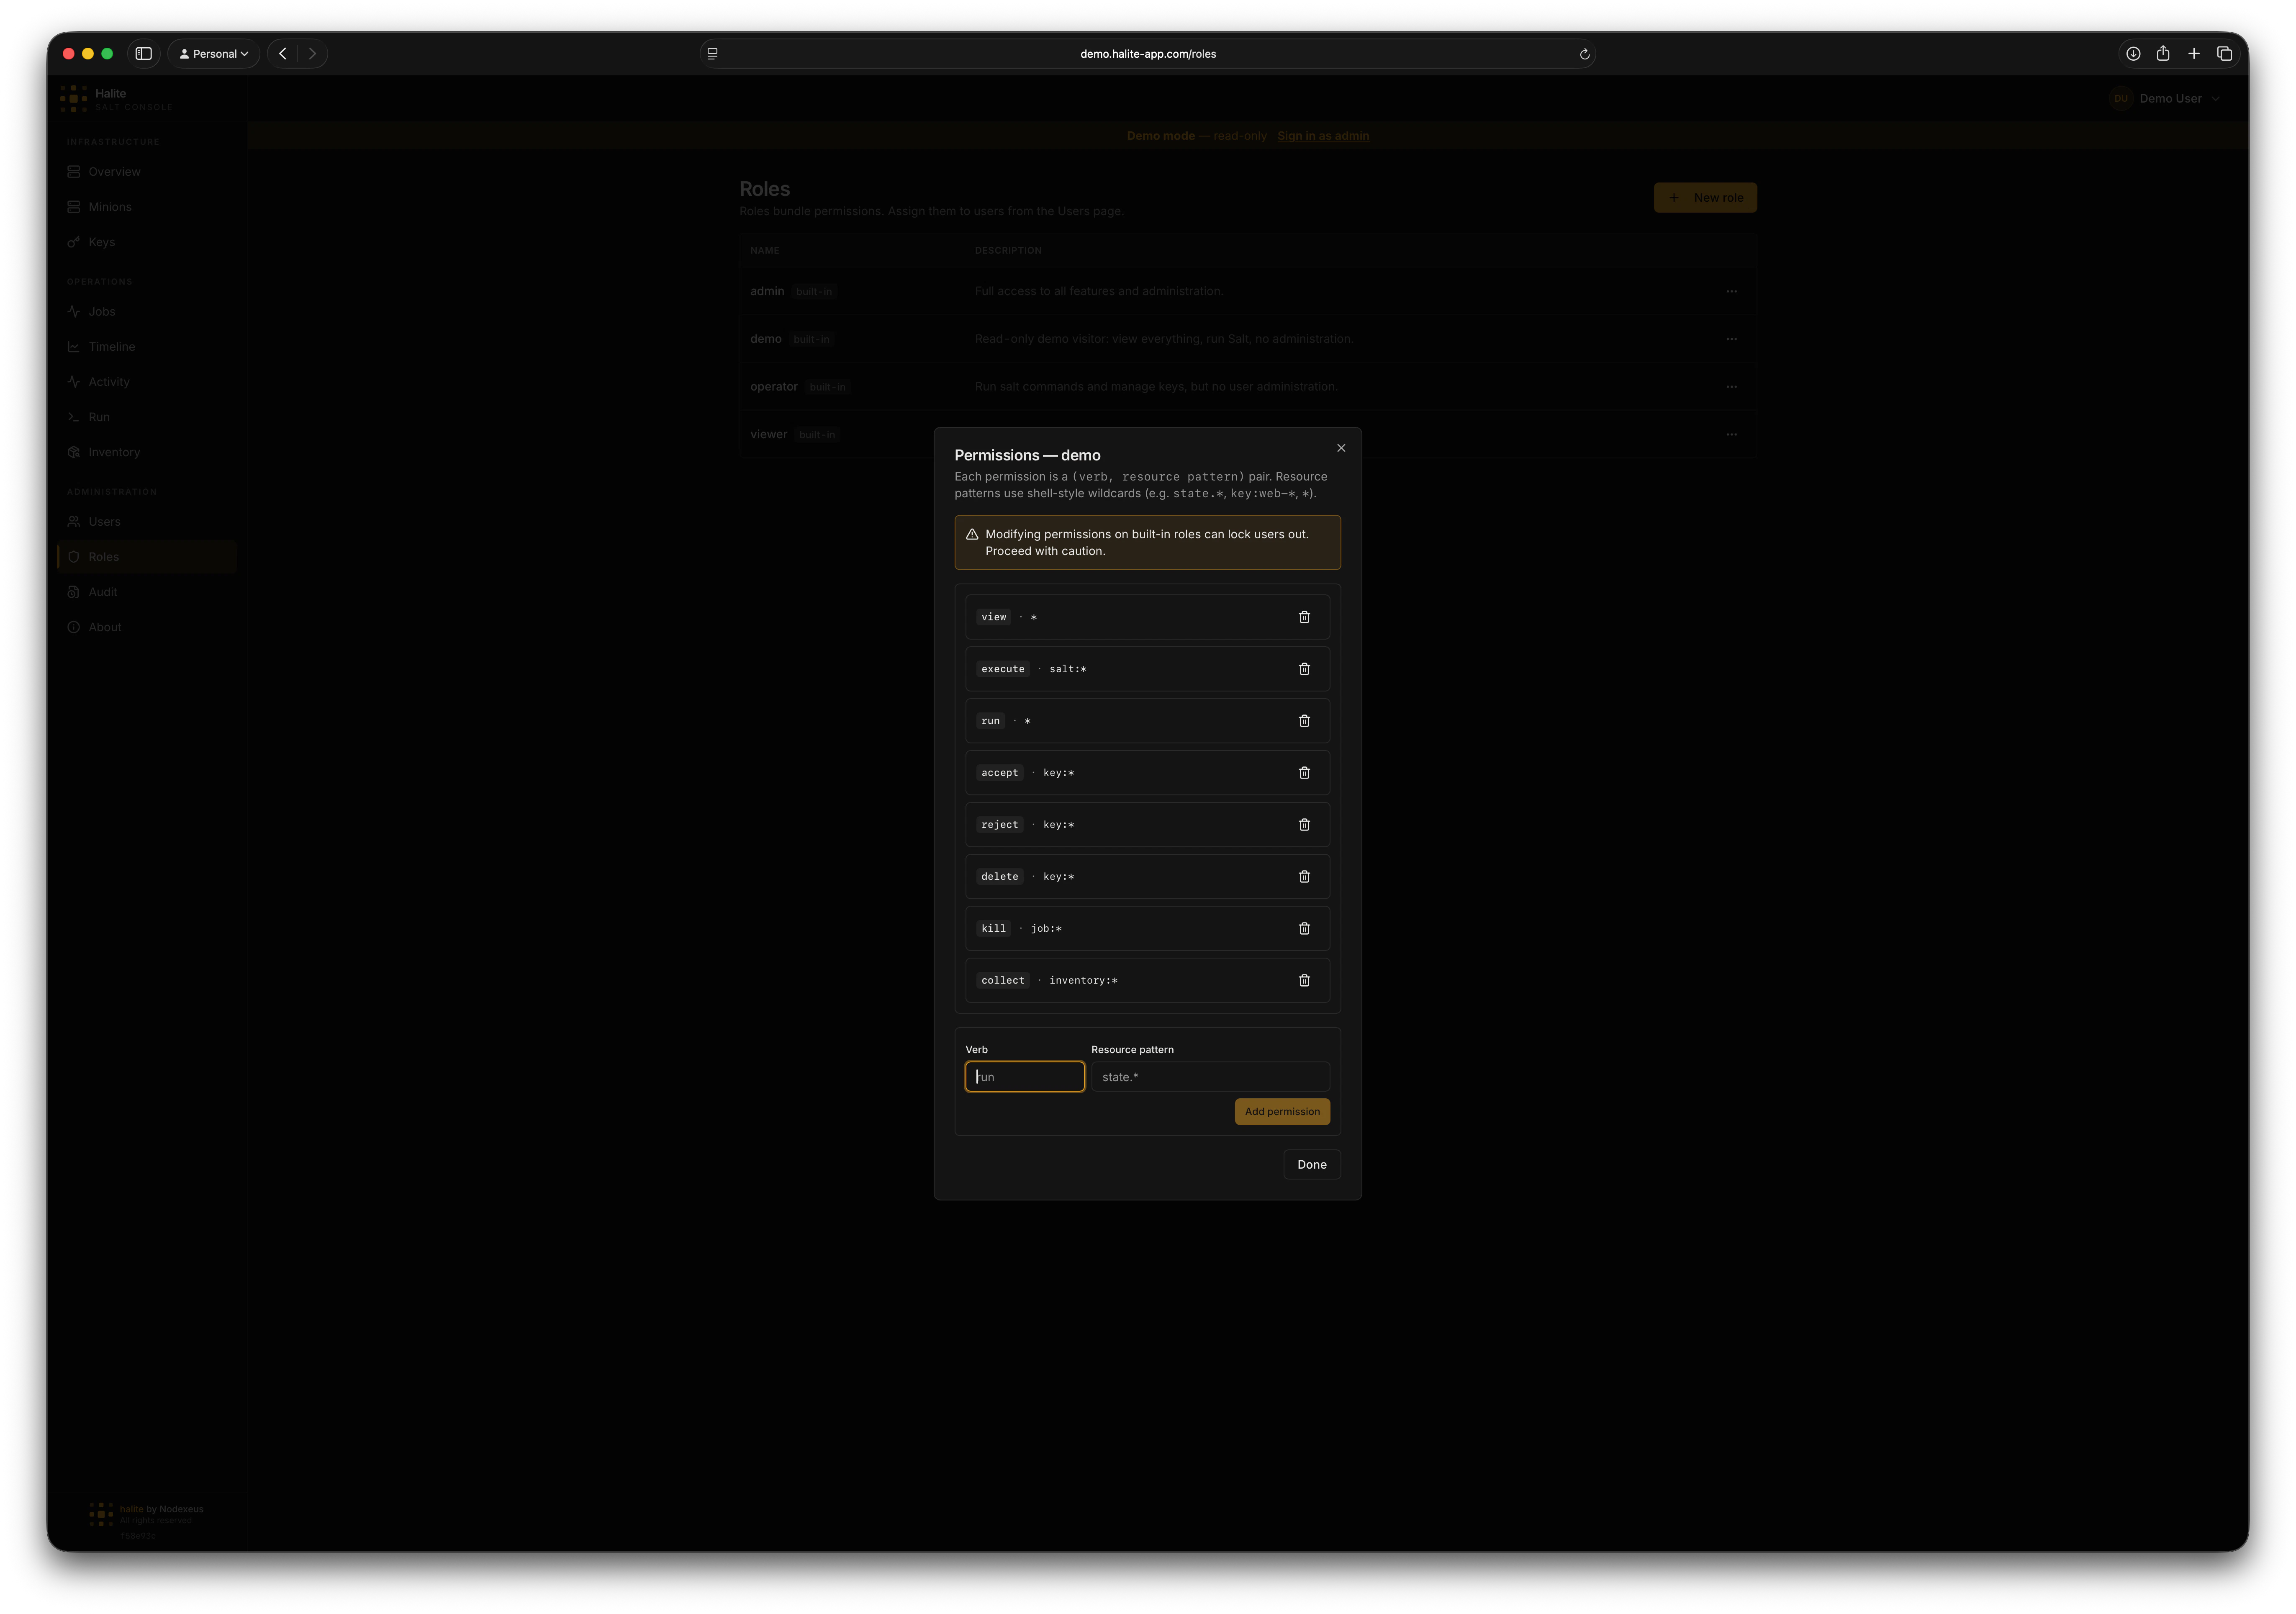Click the Add permission button
Screen dimensions: 2296x1614
point(1282,1112)
